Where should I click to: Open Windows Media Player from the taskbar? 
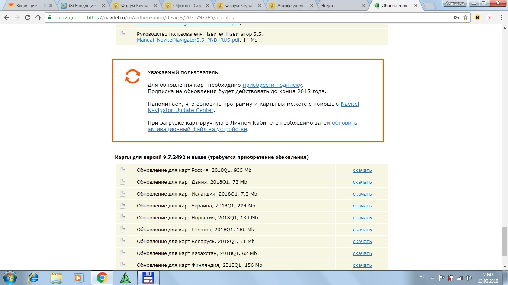(78, 278)
